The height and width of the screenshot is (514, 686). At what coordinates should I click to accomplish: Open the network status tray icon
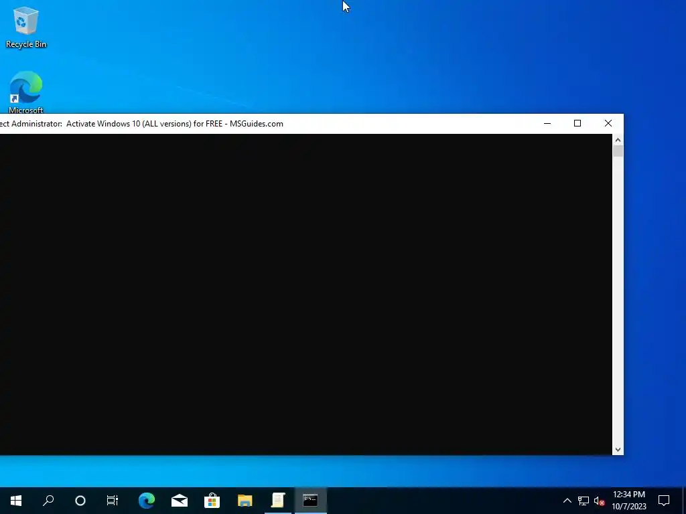tap(584, 501)
